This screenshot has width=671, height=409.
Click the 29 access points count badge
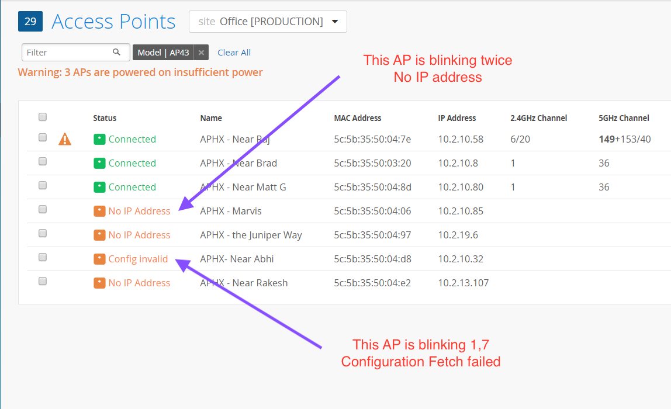[30, 22]
